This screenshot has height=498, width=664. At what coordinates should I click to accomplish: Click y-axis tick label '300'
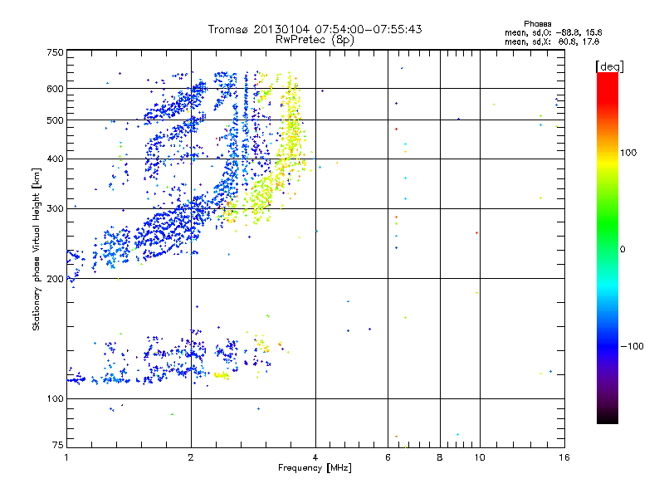(x=55, y=209)
